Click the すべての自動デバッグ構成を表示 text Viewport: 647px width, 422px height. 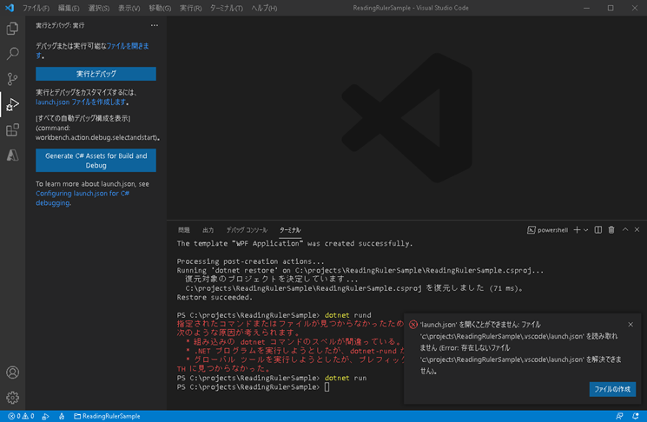(83, 118)
